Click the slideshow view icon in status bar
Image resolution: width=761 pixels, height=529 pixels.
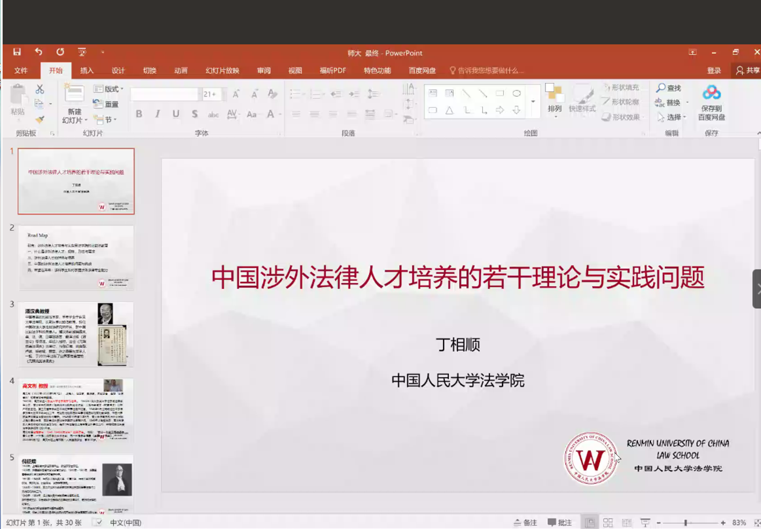645,522
